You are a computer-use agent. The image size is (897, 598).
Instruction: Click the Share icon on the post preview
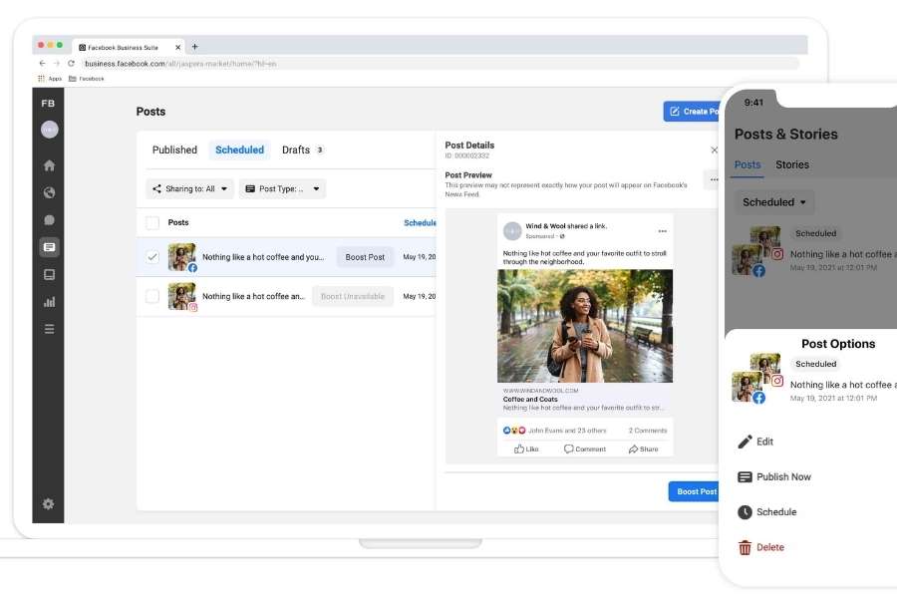point(643,448)
